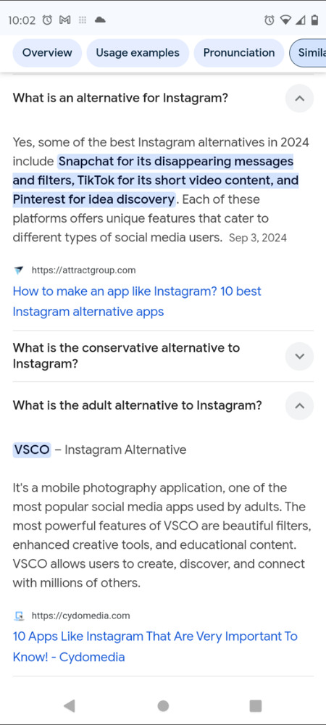This screenshot has height=725, width=326.
Task: Tap the highlighted VSCO answer text
Action: [31, 449]
